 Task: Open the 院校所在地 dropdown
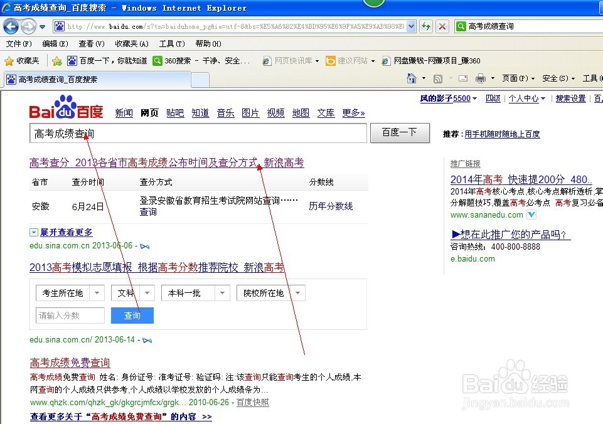click(x=270, y=293)
